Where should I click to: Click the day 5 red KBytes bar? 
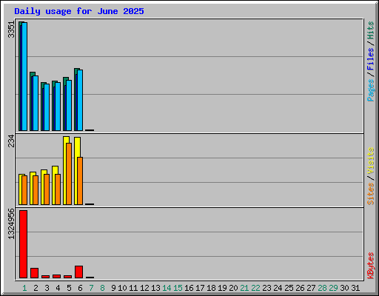pyautogui.click(x=67, y=277)
